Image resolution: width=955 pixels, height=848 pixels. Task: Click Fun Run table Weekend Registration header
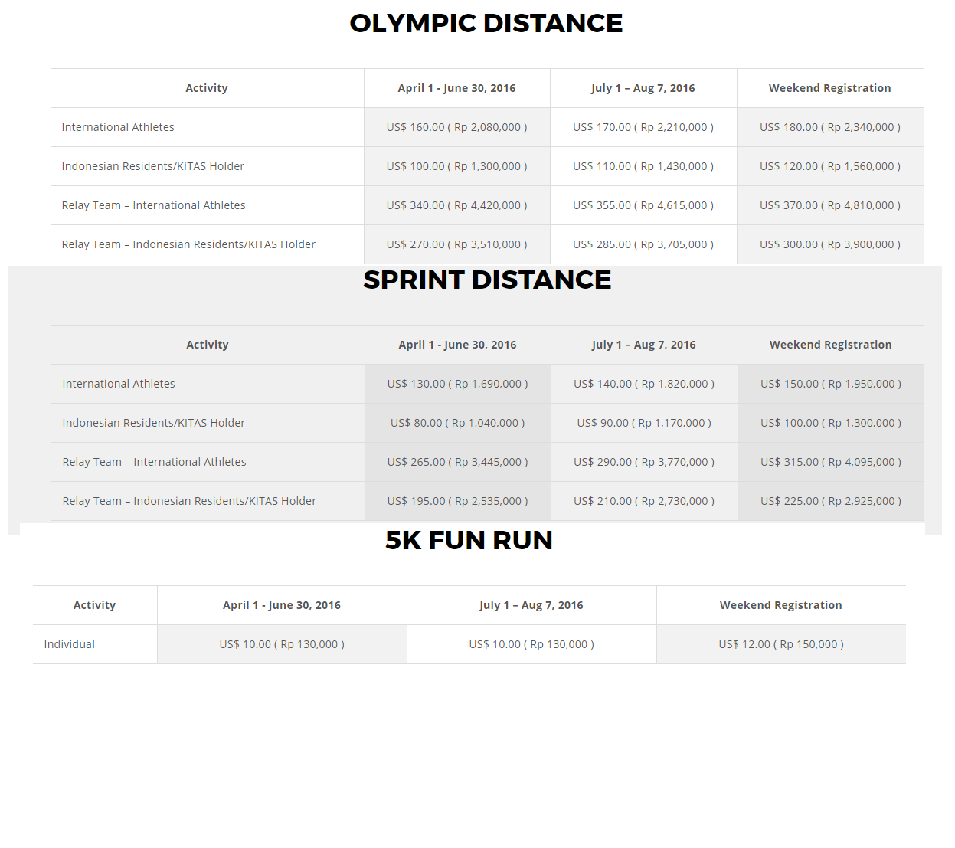click(x=781, y=605)
